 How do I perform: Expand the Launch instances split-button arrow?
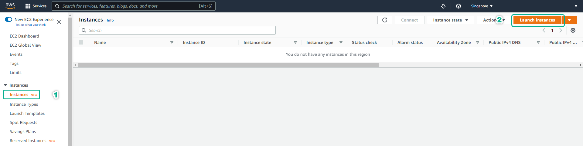tap(570, 20)
